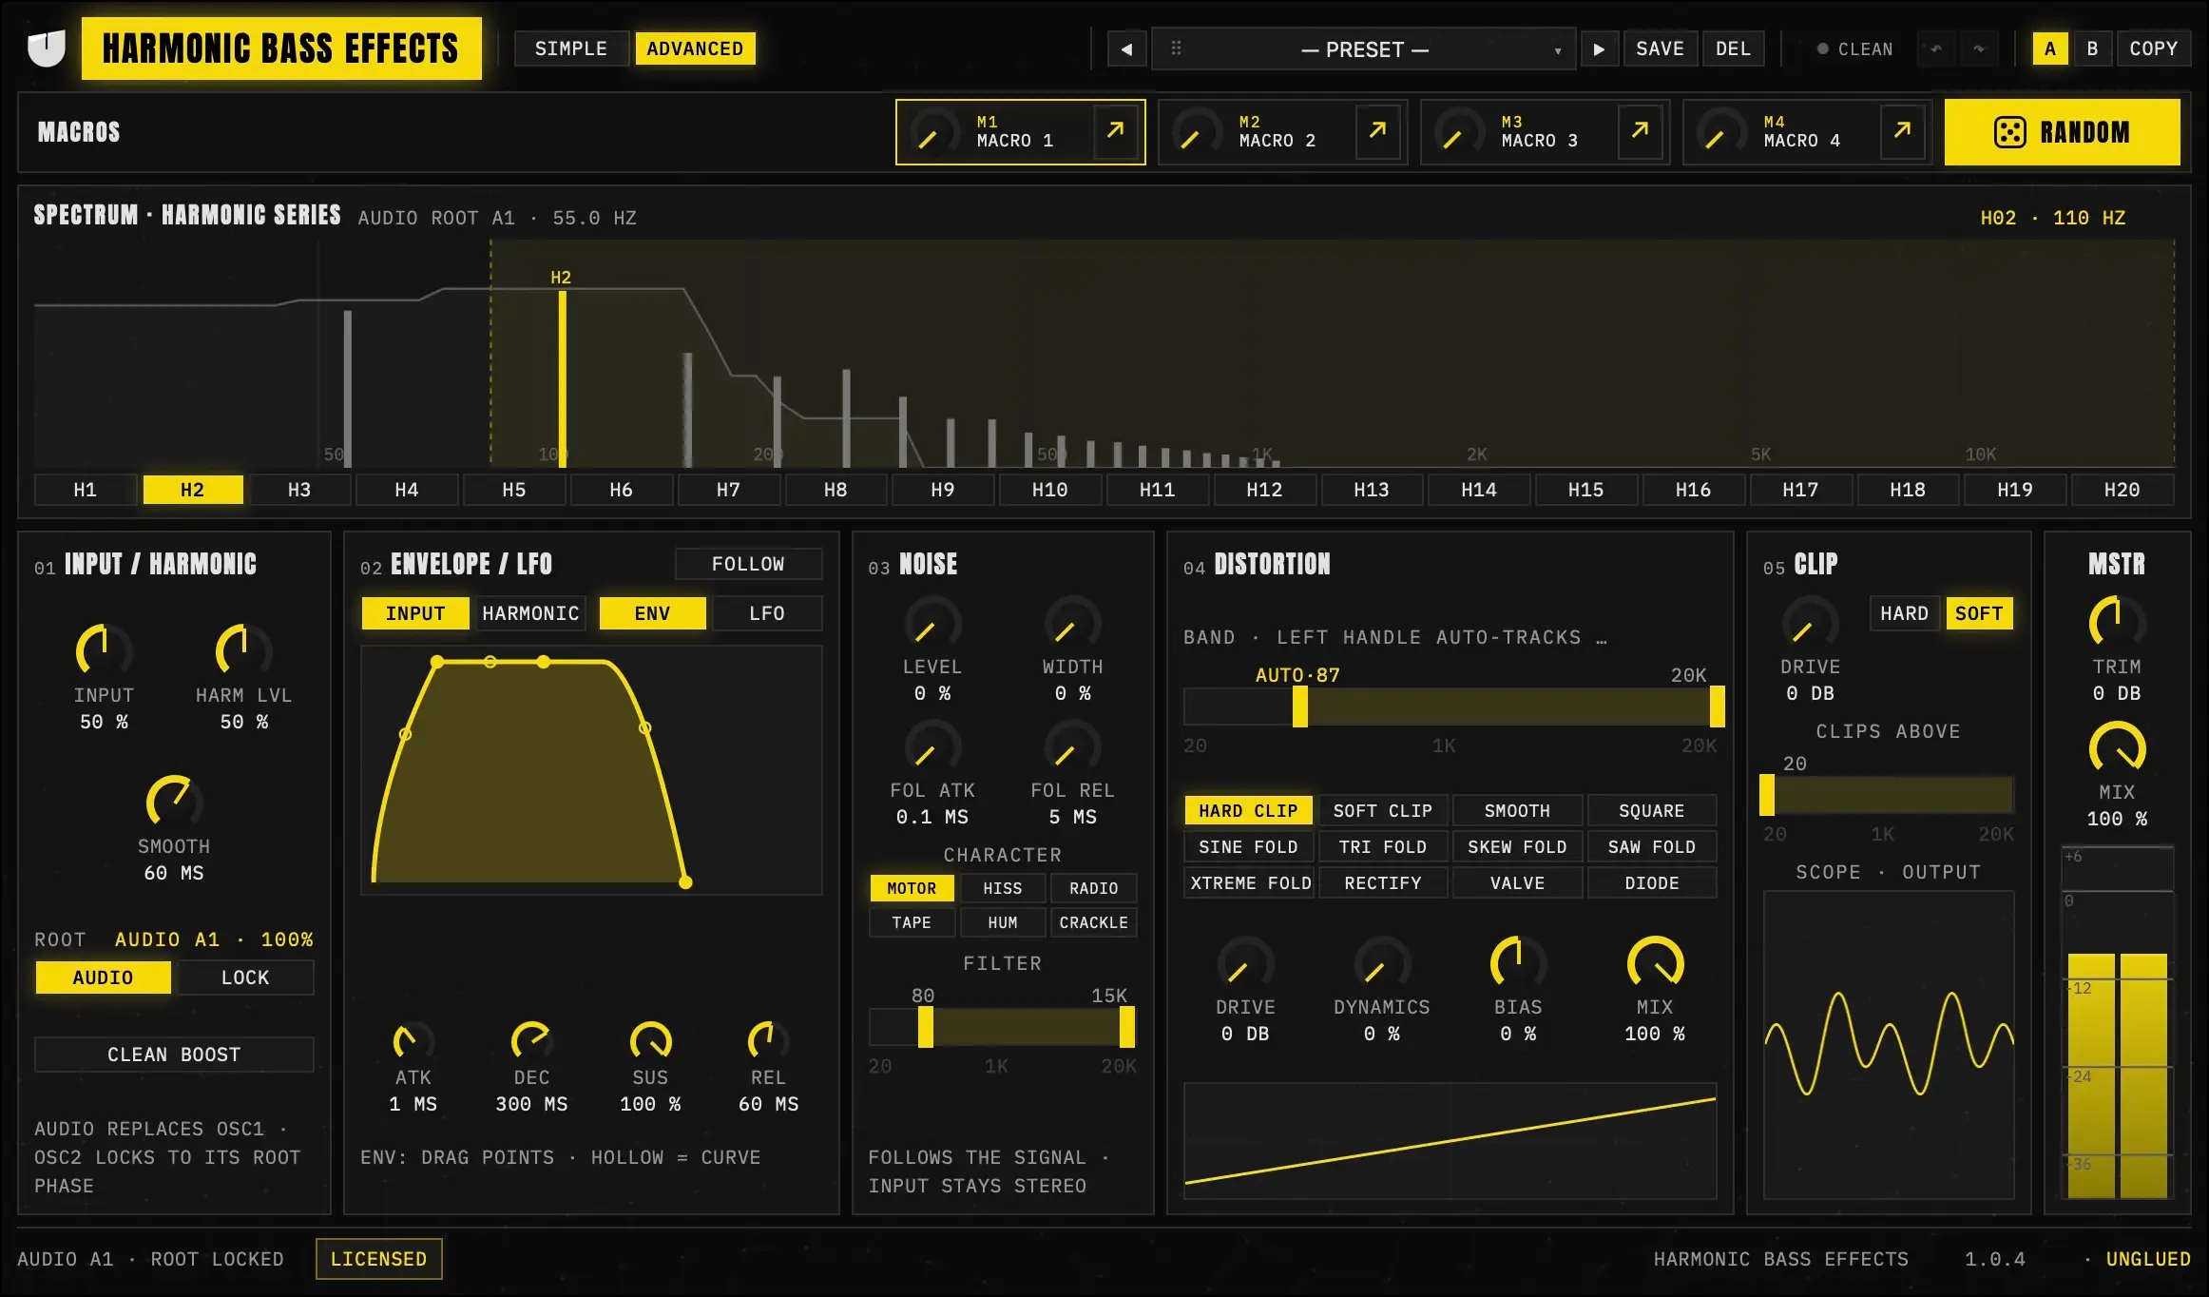Switch to SIMPLE mode
This screenshot has width=2209, height=1297.
point(570,48)
